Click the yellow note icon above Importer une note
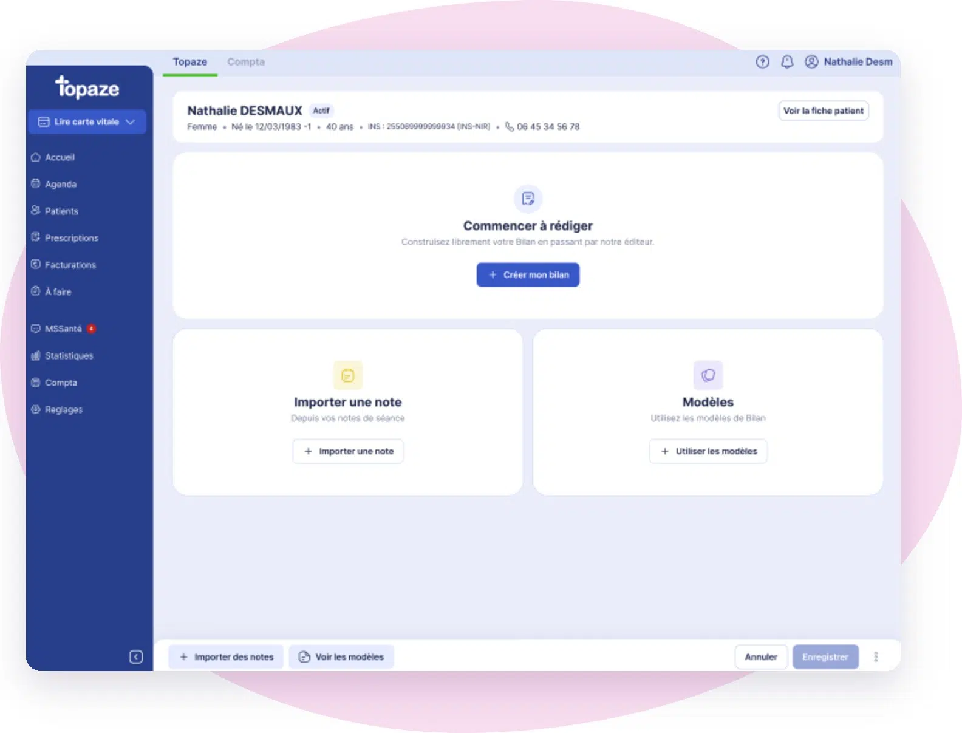 348,375
